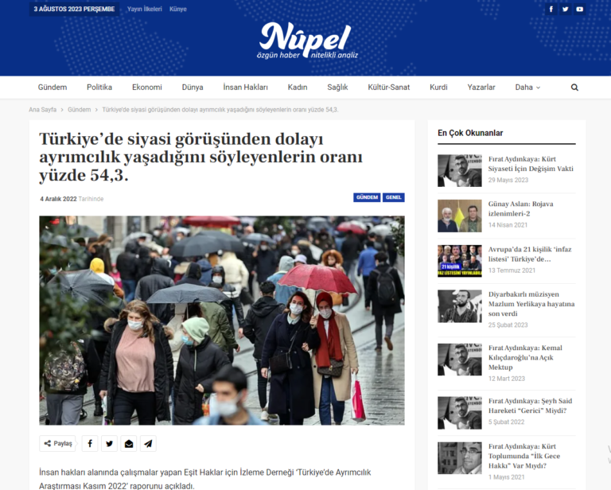Share article by email envelope icon
The image size is (611, 490).
pos(129,443)
